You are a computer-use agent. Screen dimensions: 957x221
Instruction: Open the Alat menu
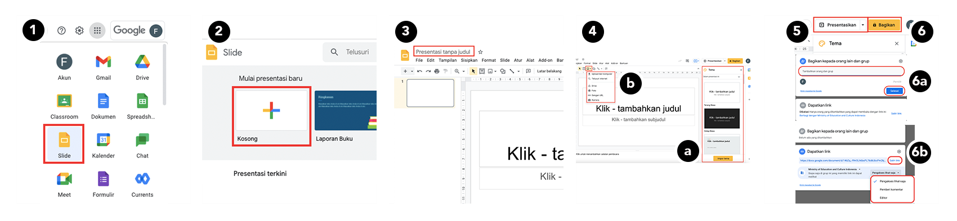530,60
